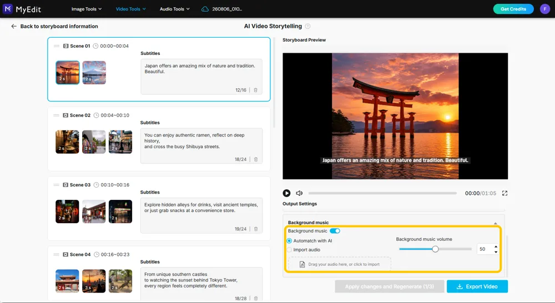
Task: Mute the preview volume speaker icon
Action: pyautogui.click(x=299, y=193)
